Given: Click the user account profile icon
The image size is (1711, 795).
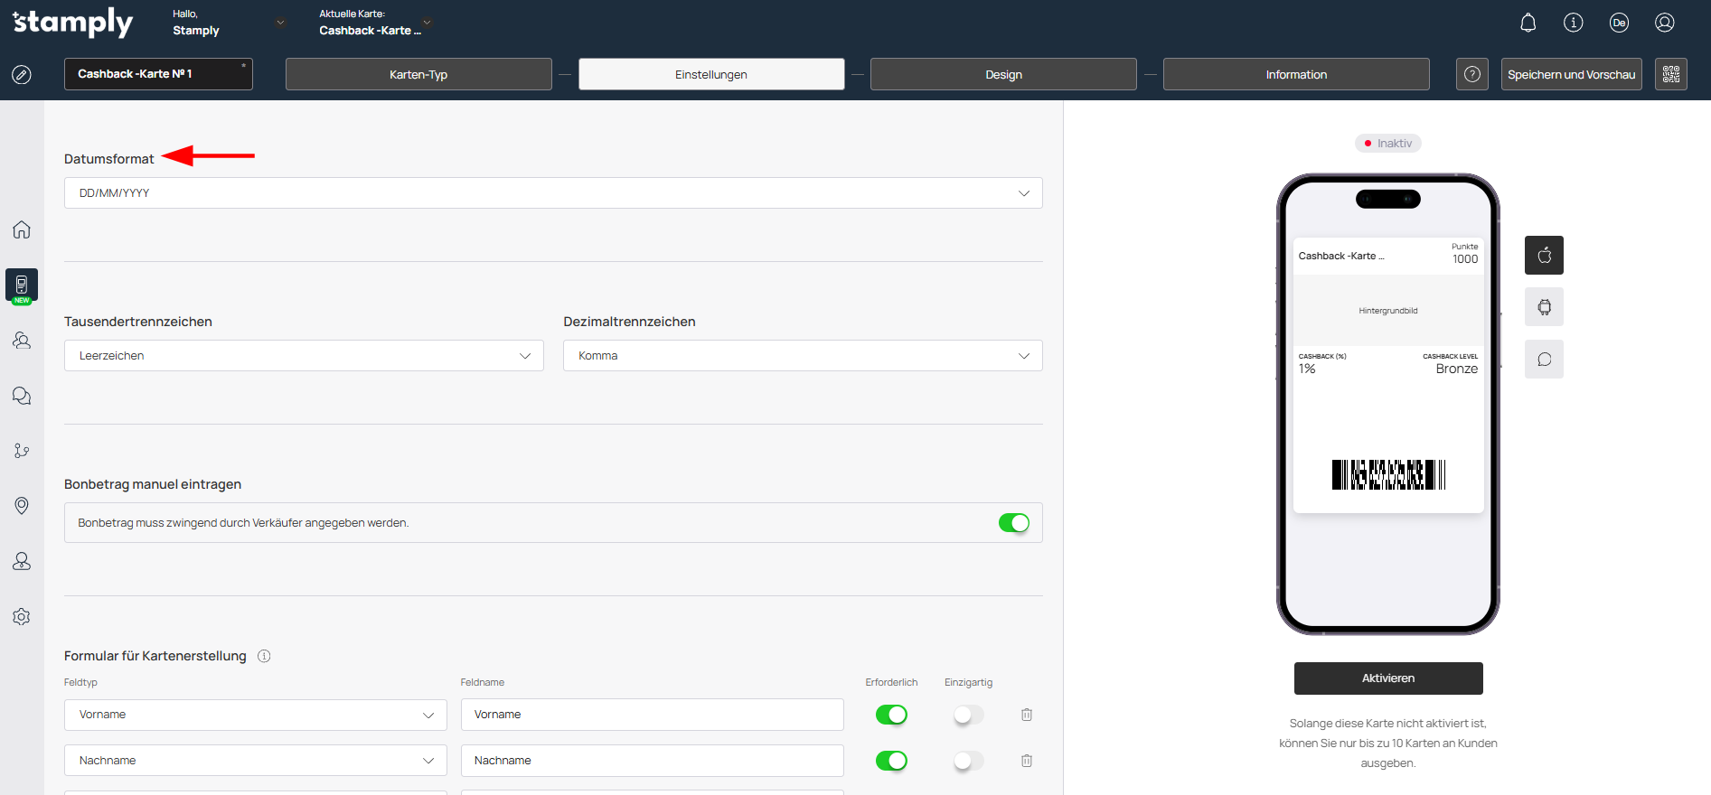Looking at the screenshot, I should 1664,23.
